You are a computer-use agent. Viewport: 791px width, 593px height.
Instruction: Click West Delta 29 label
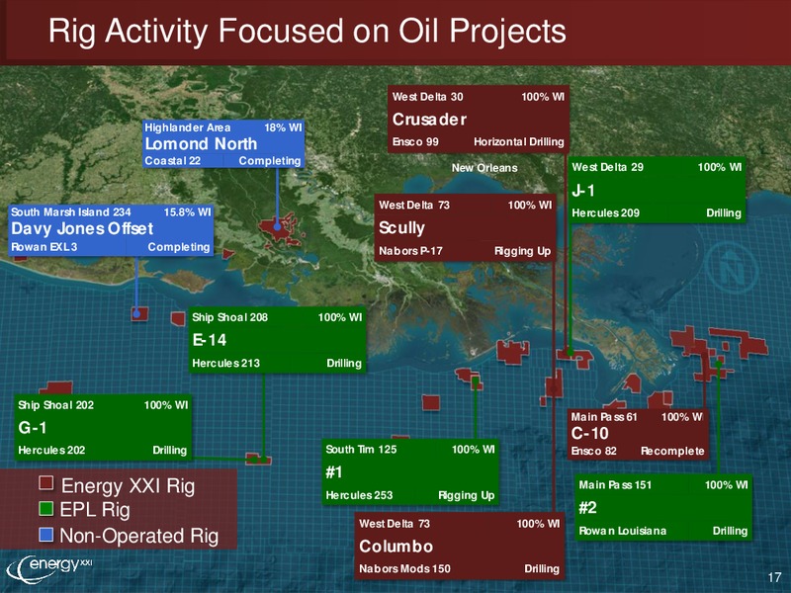(x=607, y=167)
